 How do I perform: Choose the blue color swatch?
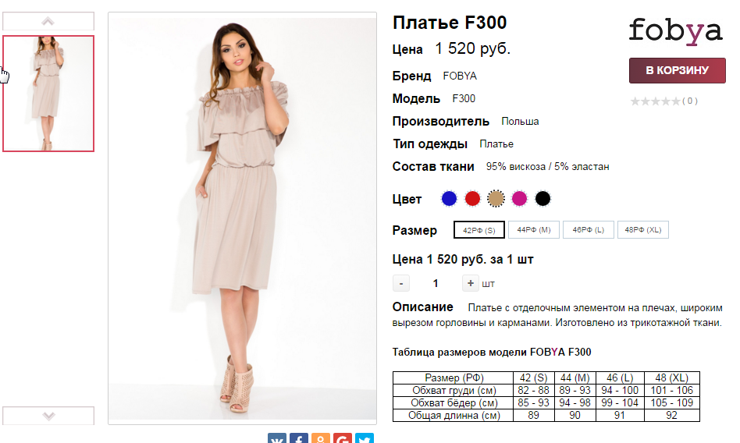point(449,199)
